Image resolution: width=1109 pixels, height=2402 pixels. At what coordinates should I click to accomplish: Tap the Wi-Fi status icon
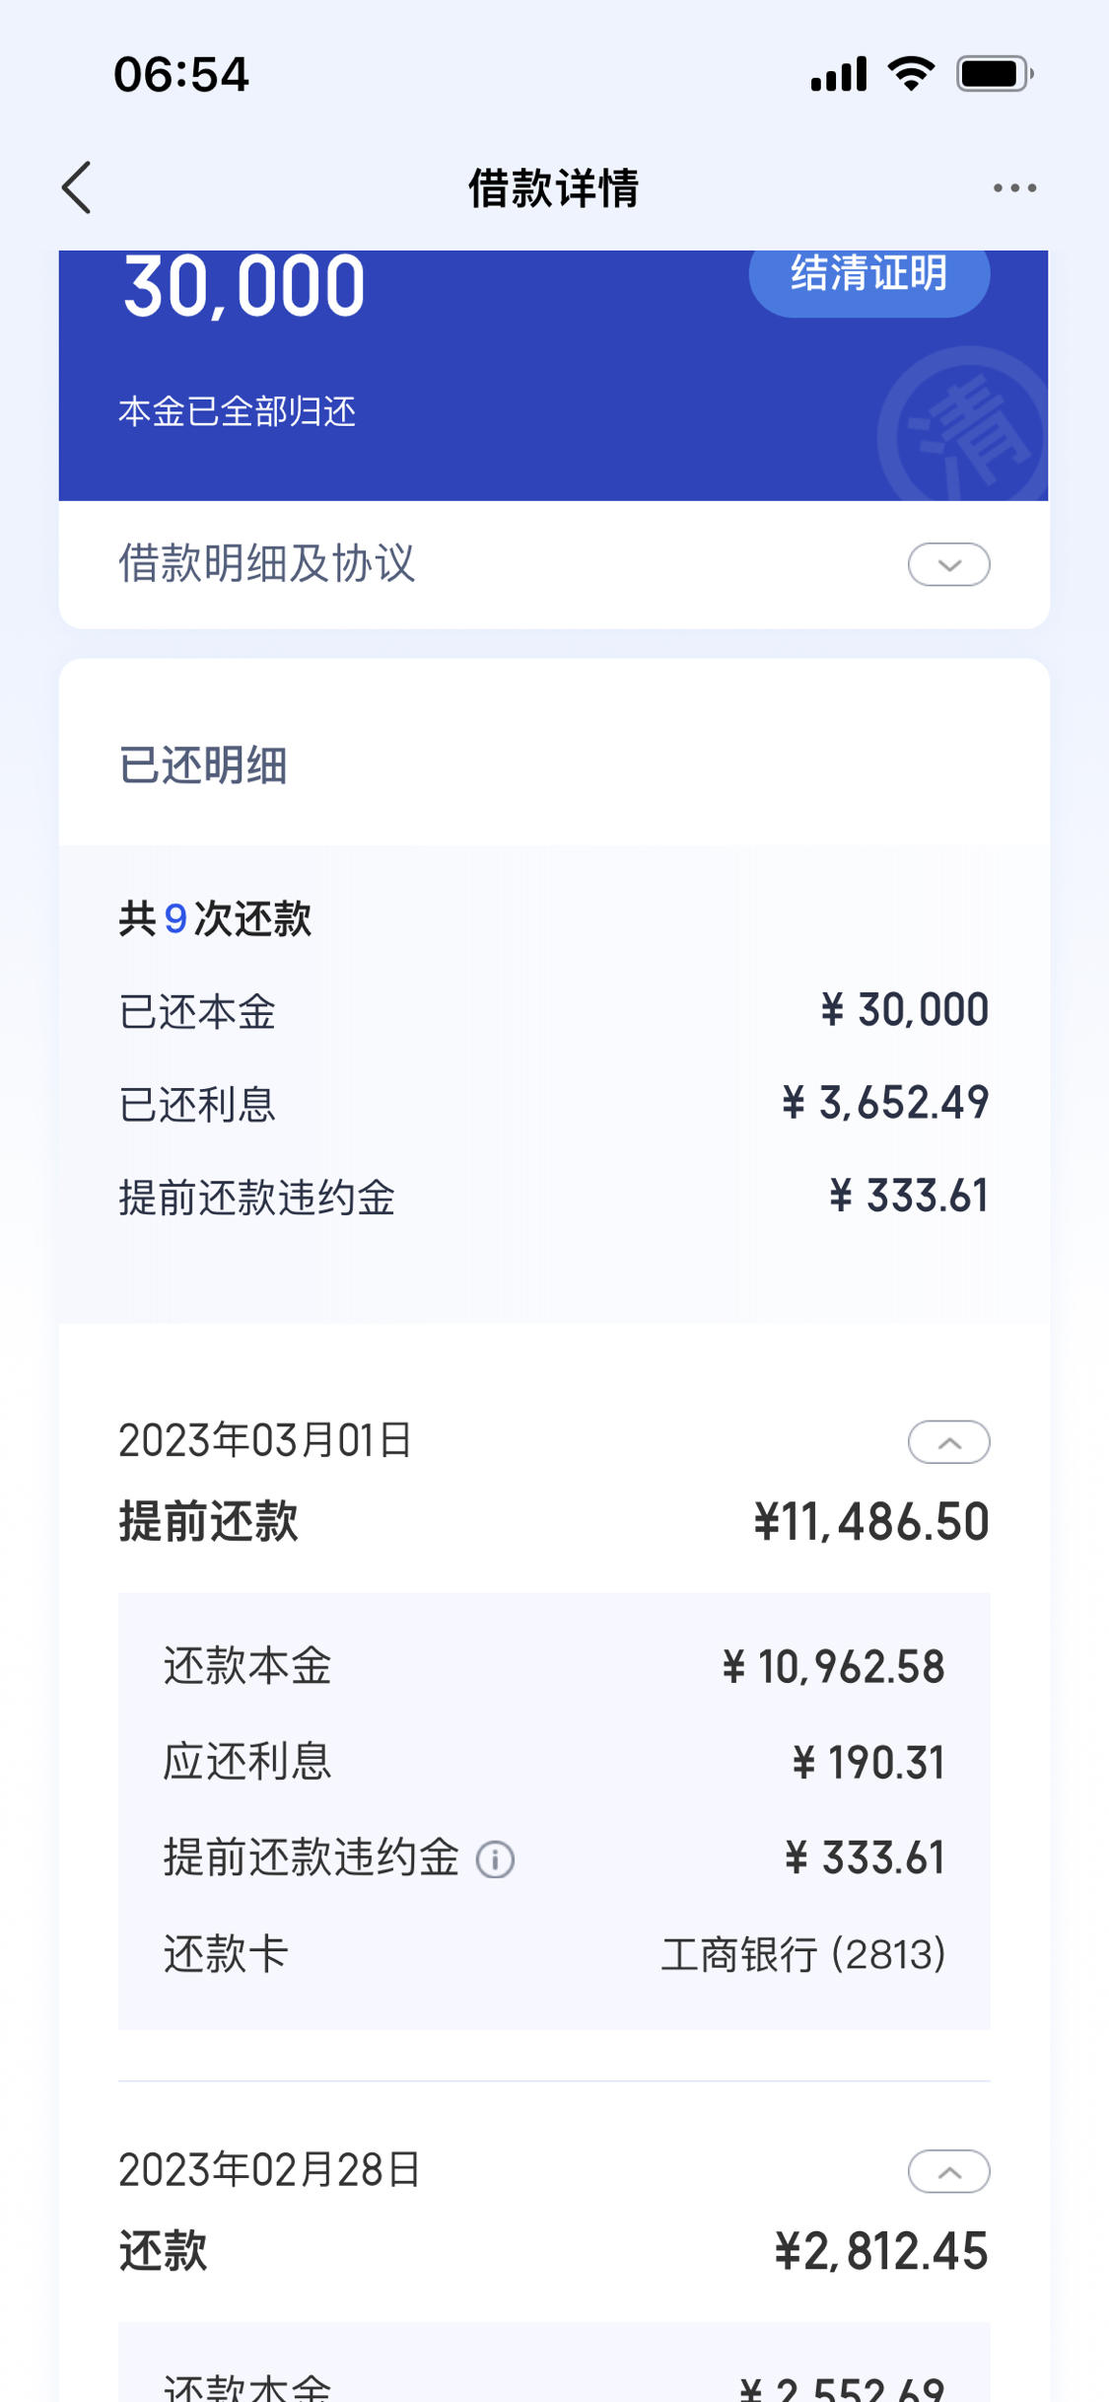point(911,74)
